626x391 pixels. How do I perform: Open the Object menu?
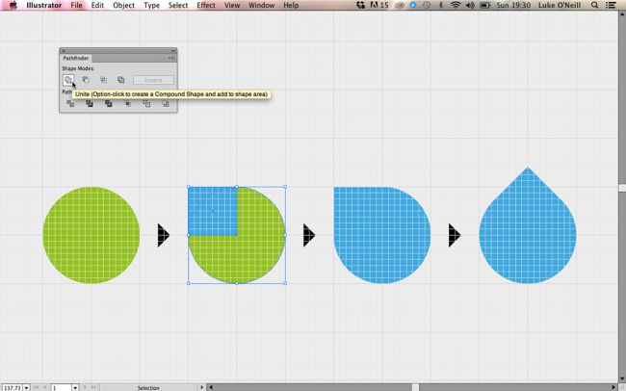[x=123, y=6]
